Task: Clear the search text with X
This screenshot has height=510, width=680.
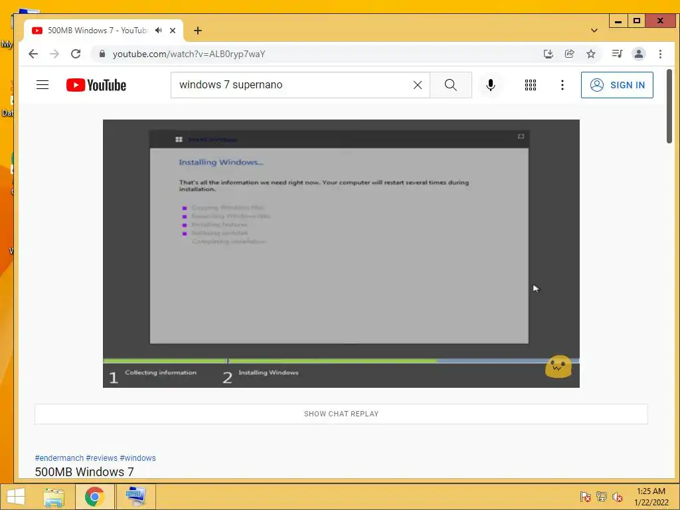Action: [418, 85]
